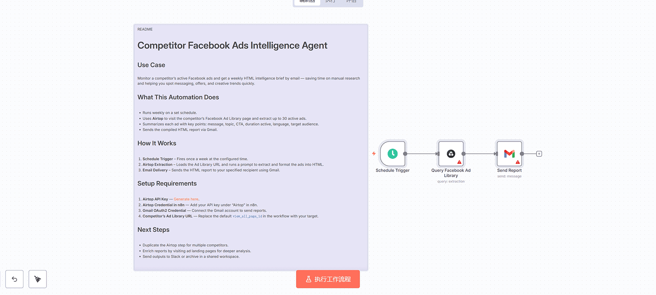
Task: Select the README sticky note heading
Action: point(232,46)
